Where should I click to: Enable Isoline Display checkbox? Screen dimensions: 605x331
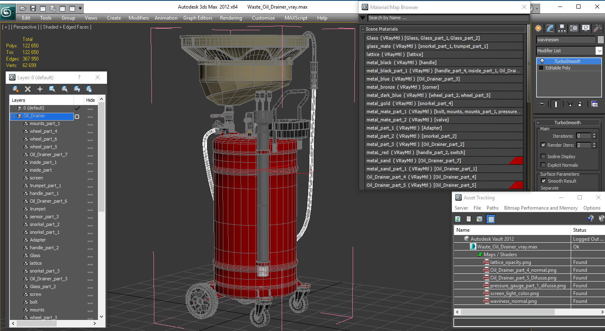pyautogui.click(x=543, y=156)
